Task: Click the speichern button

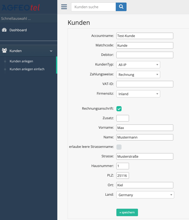Action: click(127, 212)
